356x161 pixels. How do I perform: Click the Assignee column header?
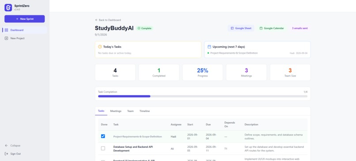176,124
